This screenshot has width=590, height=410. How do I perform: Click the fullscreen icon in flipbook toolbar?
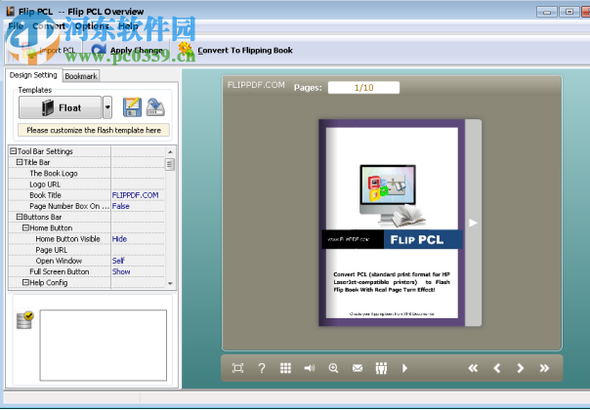click(x=237, y=368)
